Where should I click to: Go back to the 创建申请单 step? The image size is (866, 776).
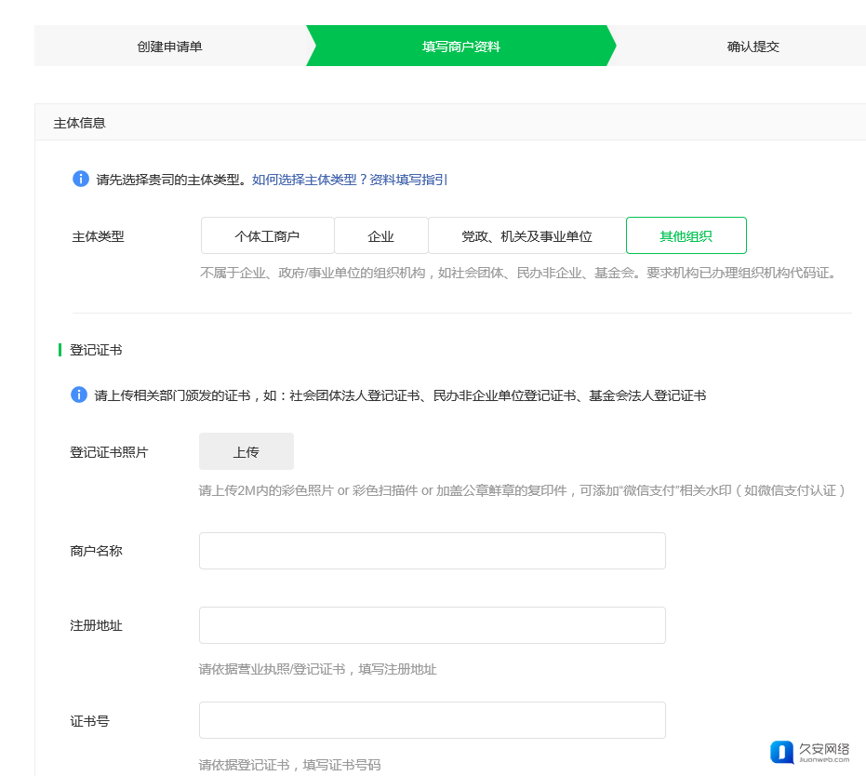[x=169, y=47]
